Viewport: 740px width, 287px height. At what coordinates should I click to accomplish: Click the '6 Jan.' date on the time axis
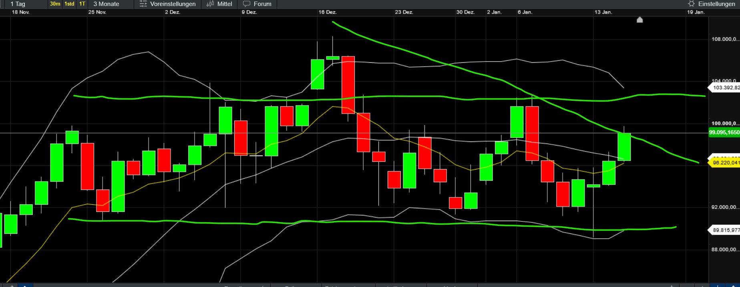pyautogui.click(x=525, y=12)
